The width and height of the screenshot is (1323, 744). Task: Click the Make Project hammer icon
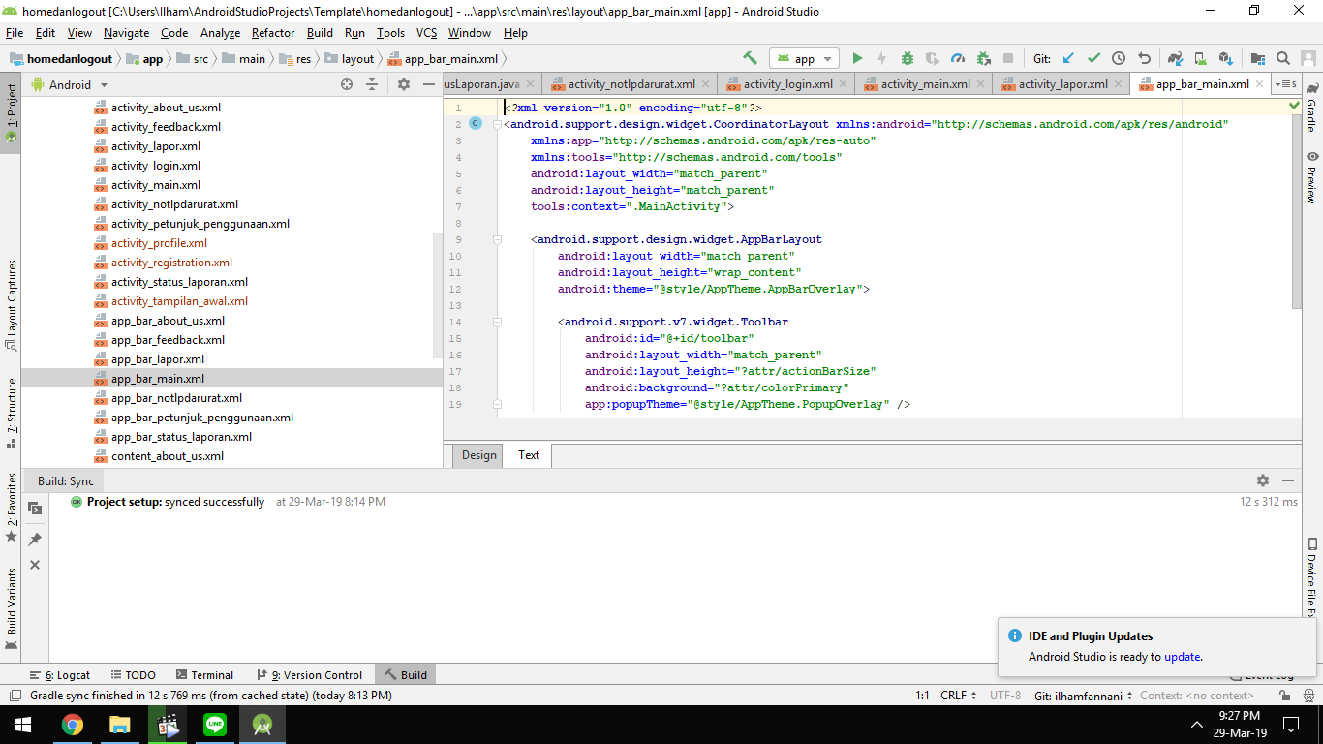[750, 58]
